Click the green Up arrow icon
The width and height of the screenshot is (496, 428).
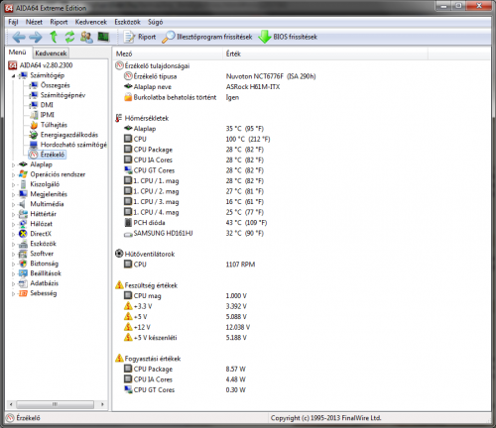click(x=54, y=37)
